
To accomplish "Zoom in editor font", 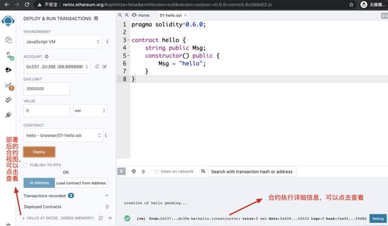I will [x=127, y=15].
